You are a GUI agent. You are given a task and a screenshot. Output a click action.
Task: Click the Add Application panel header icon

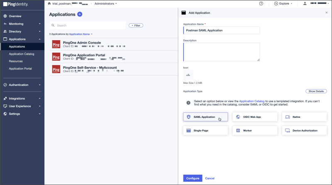(x=183, y=13)
